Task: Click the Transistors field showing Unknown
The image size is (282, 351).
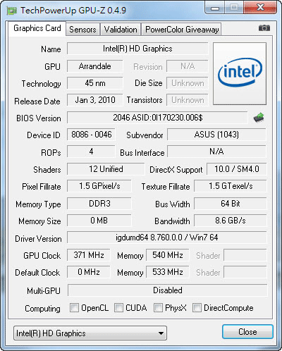Action: pos(188,100)
